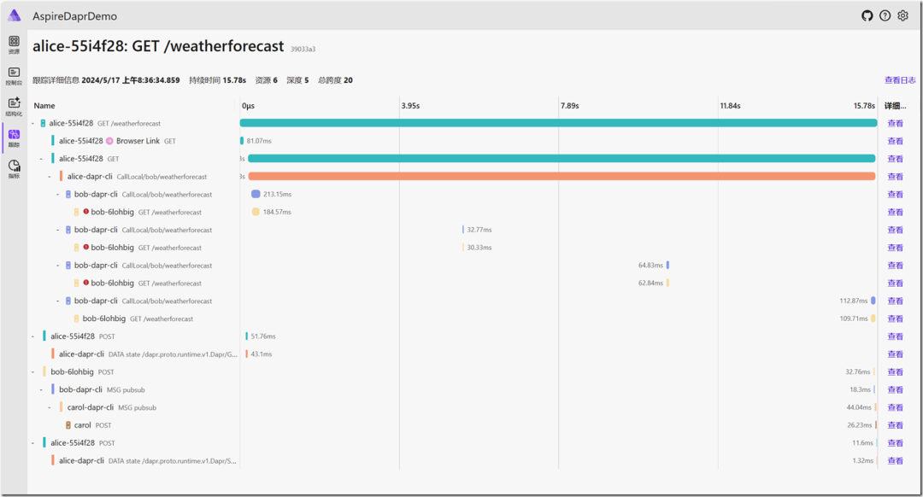This screenshot has width=923, height=497.
Task: Collapse the alice-55i4f28 POST 51.76ms span
Action: (x=33, y=336)
